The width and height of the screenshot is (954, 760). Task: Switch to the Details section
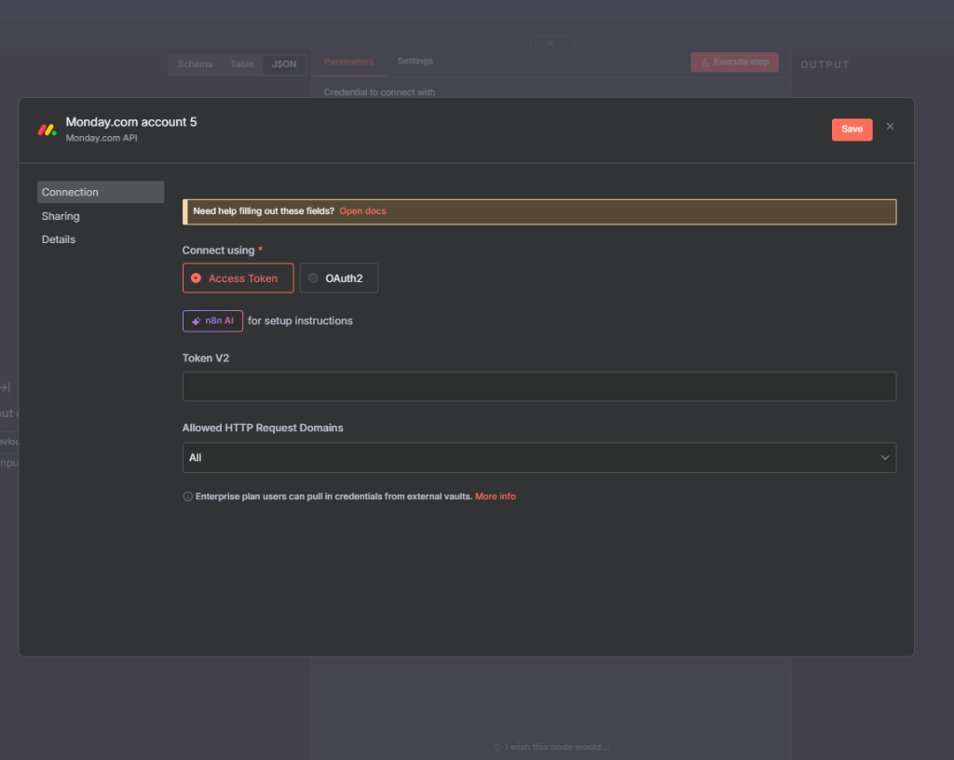tap(59, 239)
